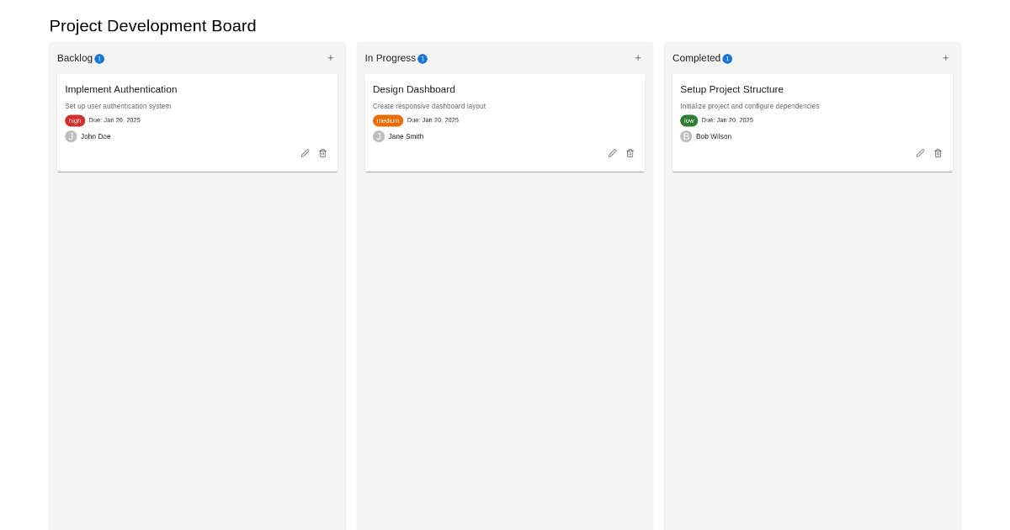The height and width of the screenshot is (530, 1010).
Task: Click the Completed count badge
Action: pyautogui.click(x=727, y=59)
